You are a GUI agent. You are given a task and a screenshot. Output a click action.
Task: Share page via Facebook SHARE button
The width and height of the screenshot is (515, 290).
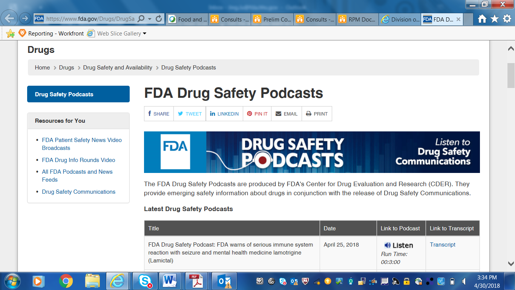[159, 114]
